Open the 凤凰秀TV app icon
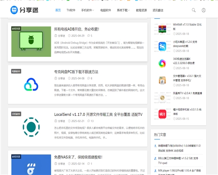 click(162, 98)
